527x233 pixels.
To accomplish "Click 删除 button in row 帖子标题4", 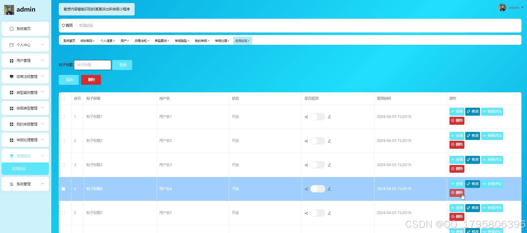I will tap(457, 193).
